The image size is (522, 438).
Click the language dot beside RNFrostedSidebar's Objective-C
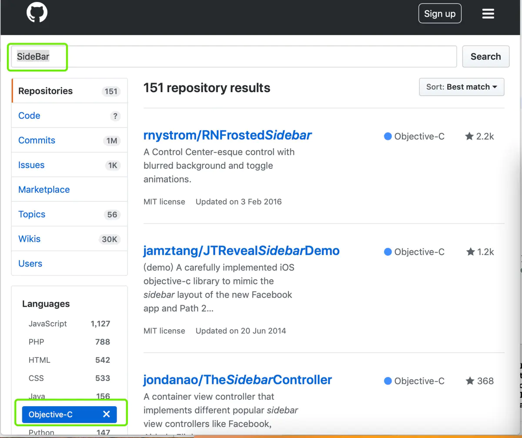(388, 137)
